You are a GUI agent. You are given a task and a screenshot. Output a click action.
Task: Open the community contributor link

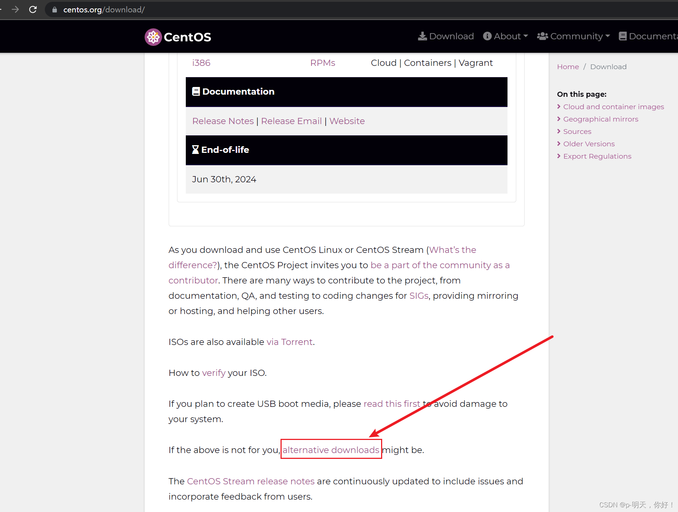440,265
